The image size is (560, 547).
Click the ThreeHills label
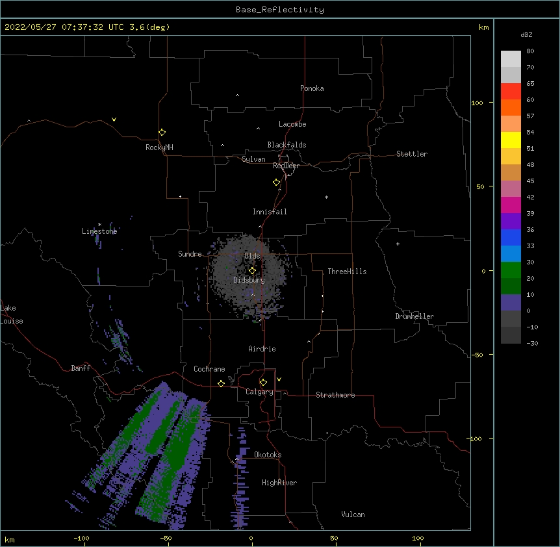347,272
